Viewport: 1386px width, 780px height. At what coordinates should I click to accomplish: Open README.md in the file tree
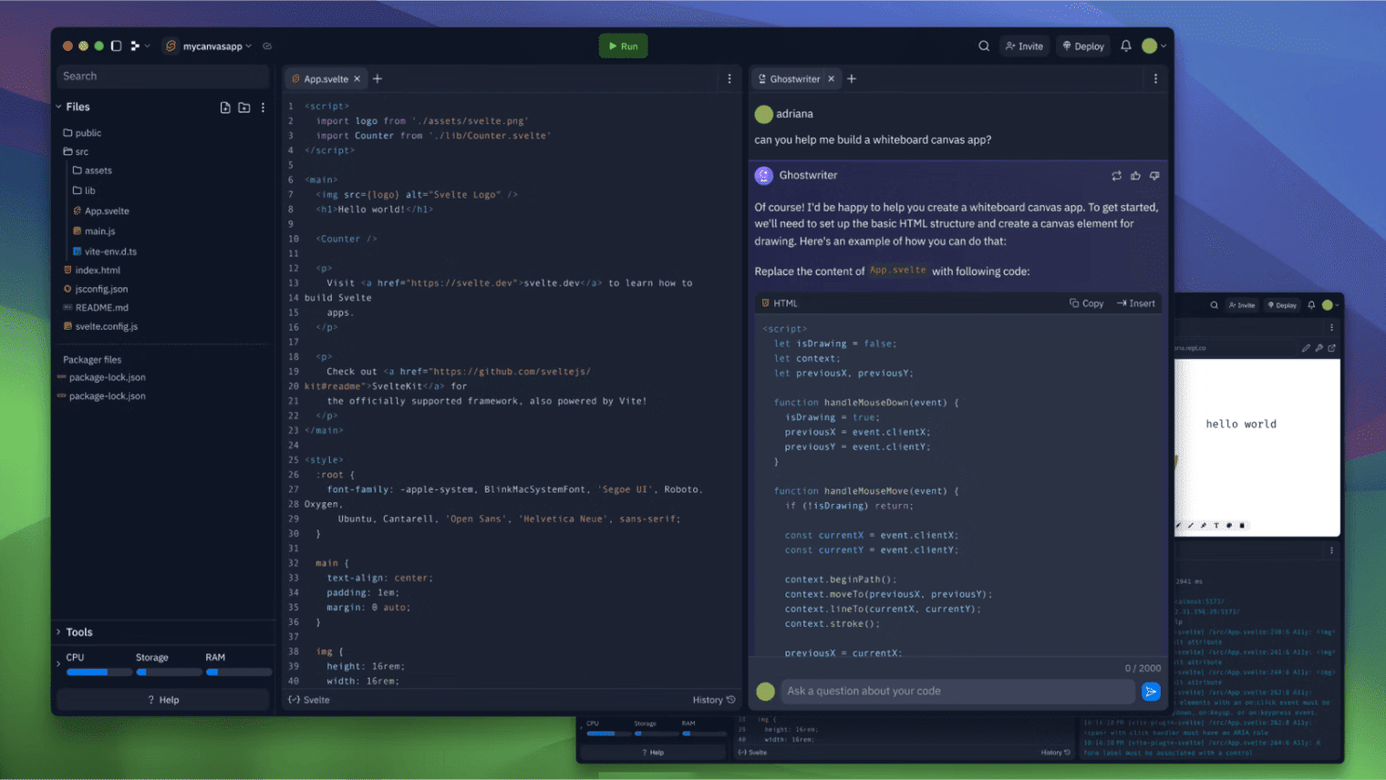click(96, 308)
